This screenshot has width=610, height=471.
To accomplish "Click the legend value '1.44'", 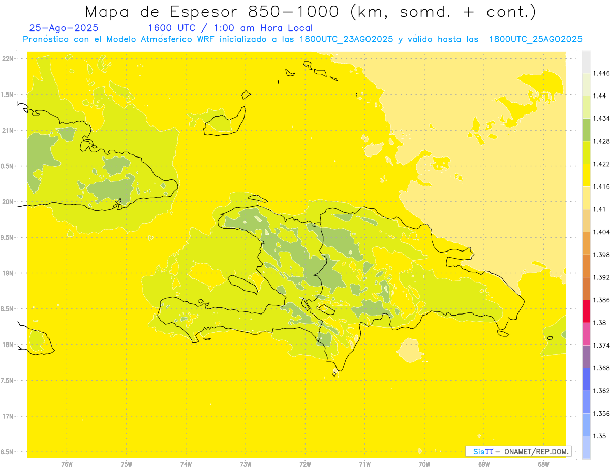I will (x=599, y=96).
